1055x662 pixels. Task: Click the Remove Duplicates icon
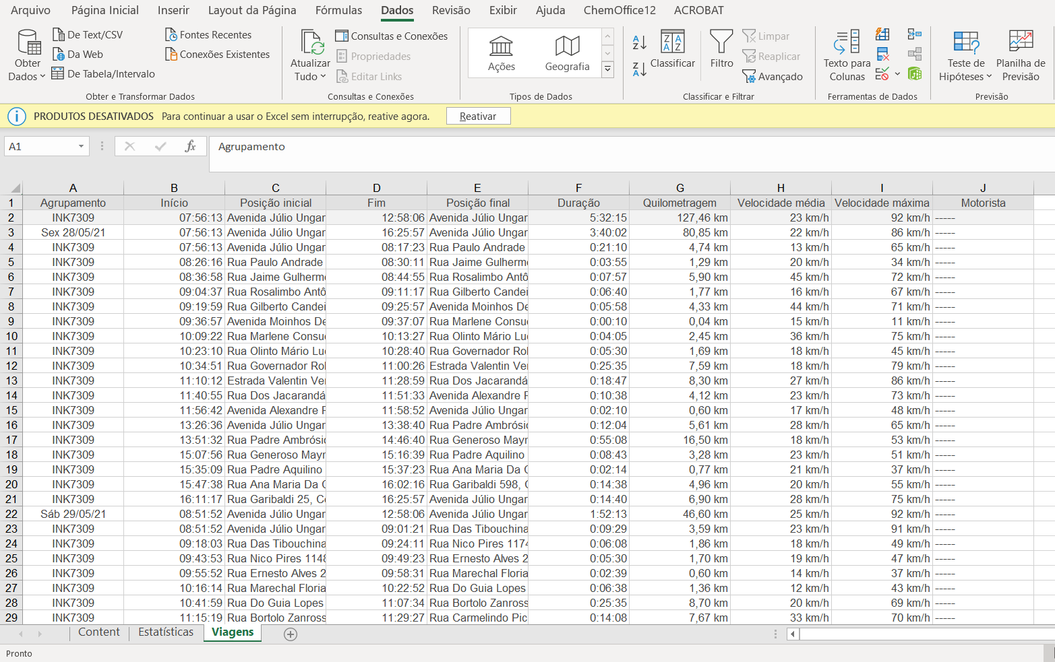tap(882, 55)
